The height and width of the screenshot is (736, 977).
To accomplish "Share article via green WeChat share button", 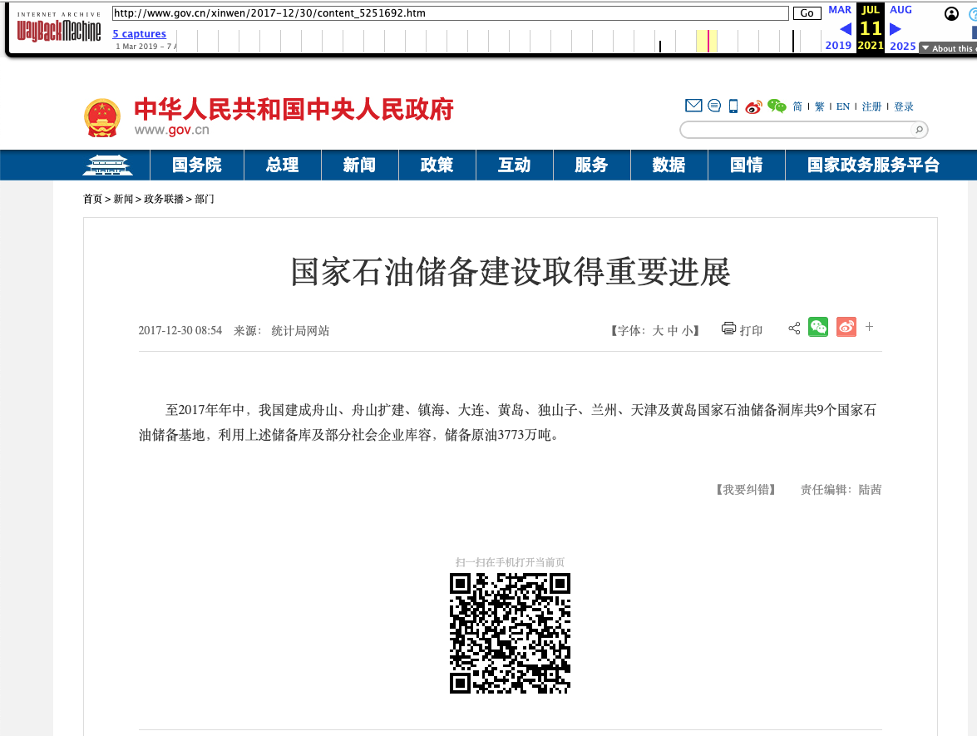I will point(818,328).
